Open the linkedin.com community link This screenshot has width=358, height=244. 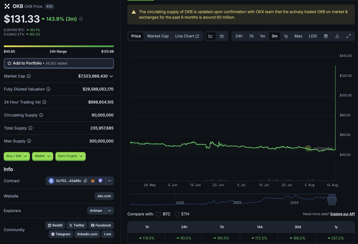(x=87, y=234)
